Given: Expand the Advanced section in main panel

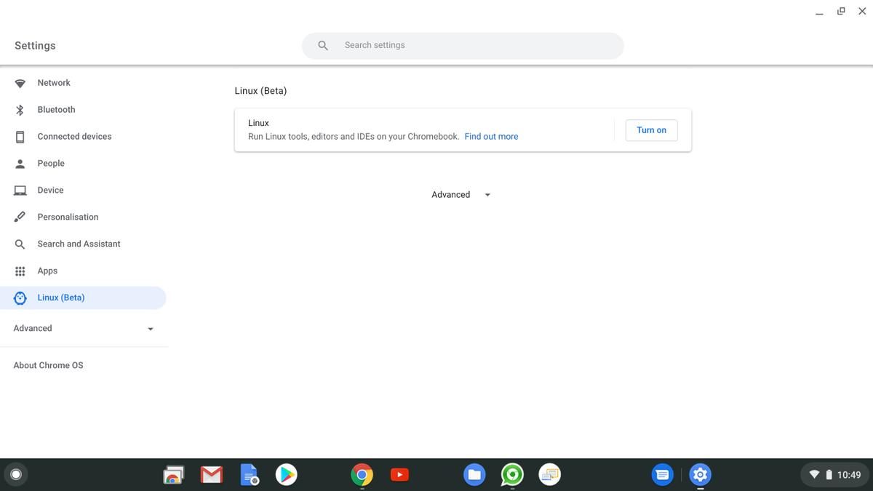Looking at the screenshot, I should [x=462, y=195].
